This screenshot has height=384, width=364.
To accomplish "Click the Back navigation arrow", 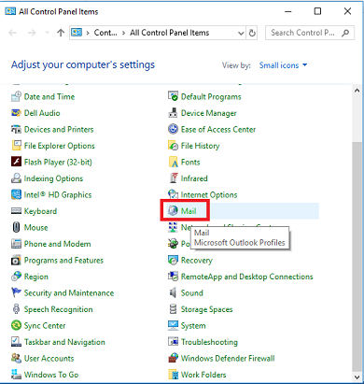I will click(12, 33).
